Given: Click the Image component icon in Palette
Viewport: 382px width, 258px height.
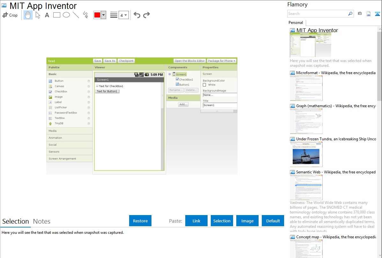Looking at the screenshot, I should tap(50, 97).
